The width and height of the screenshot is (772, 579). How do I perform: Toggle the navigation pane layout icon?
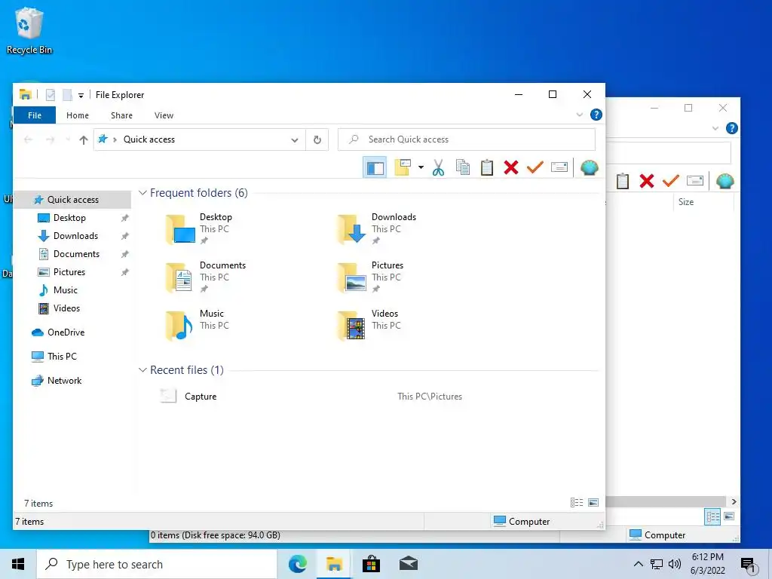(x=375, y=167)
